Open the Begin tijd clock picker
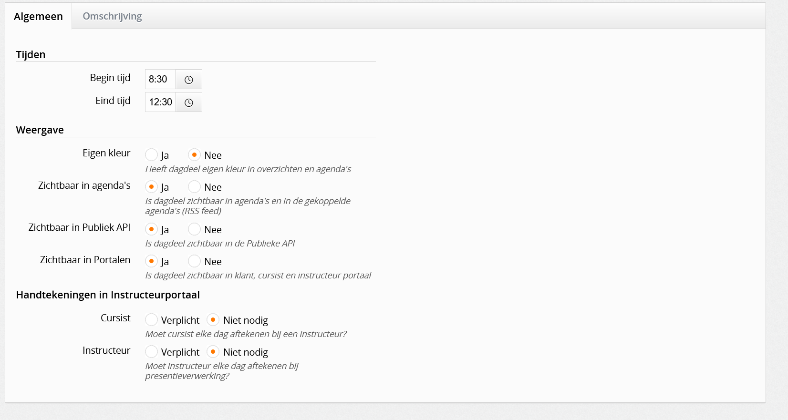This screenshot has width=788, height=420. click(x=189, y=79)
